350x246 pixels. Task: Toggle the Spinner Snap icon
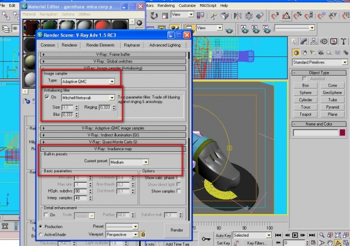click(309, 16)
